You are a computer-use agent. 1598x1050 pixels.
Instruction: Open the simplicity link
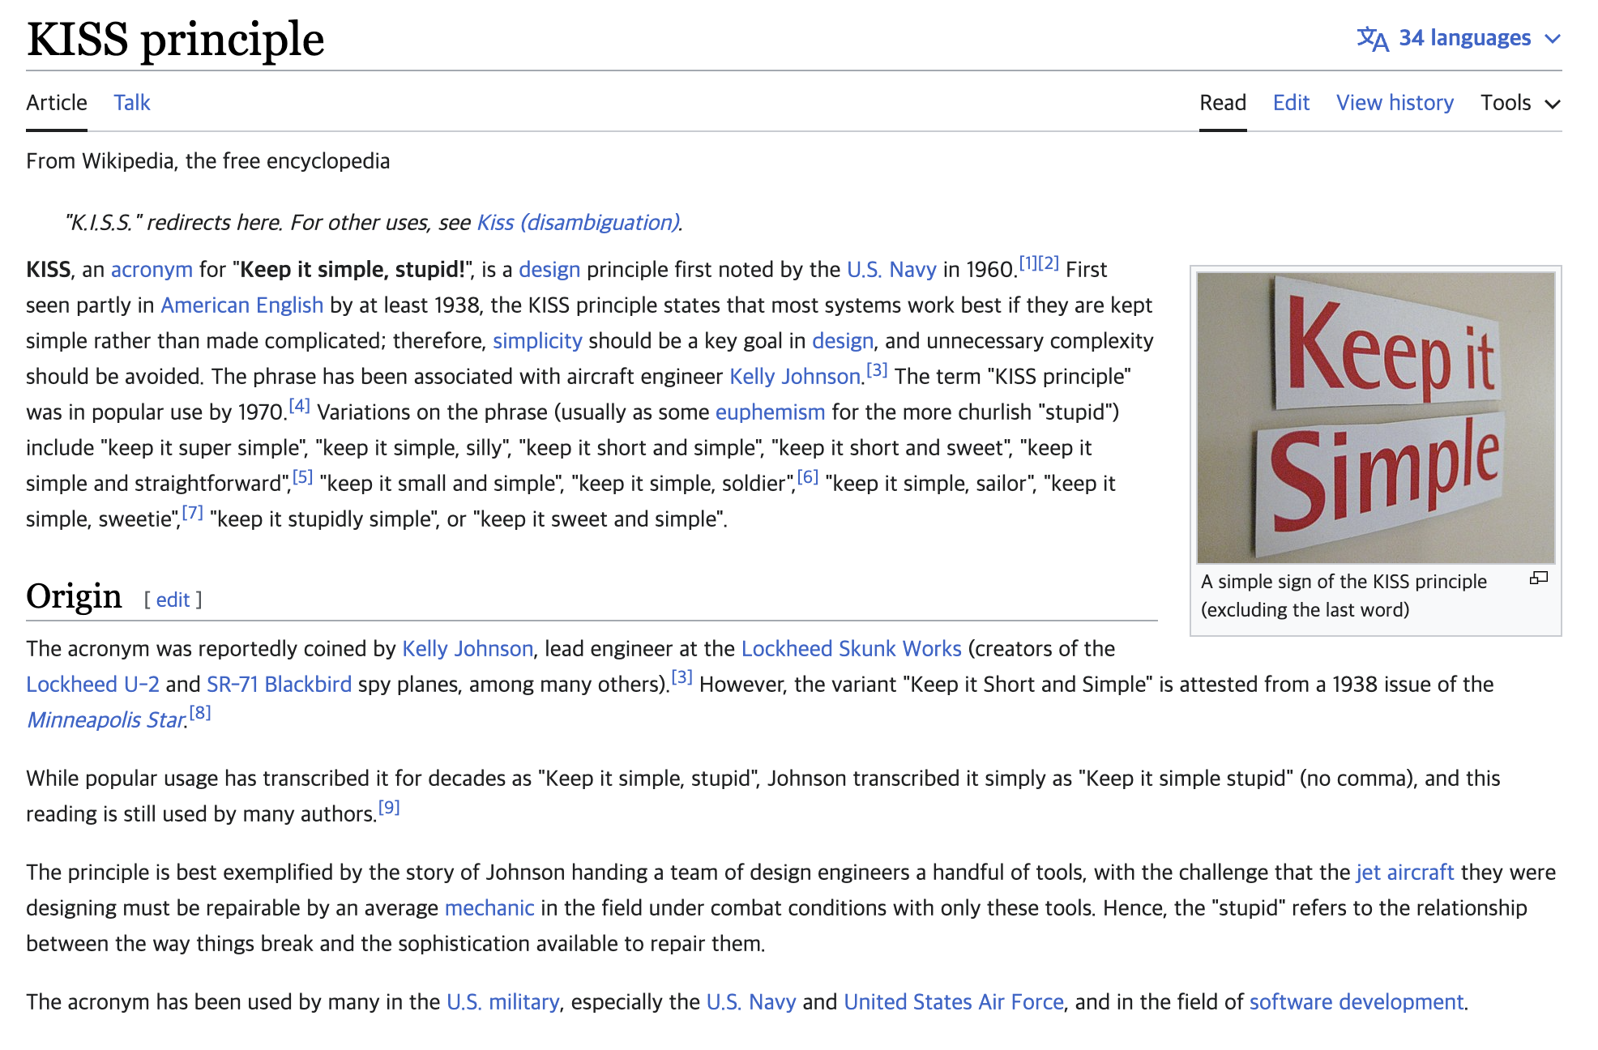(537, 341)
